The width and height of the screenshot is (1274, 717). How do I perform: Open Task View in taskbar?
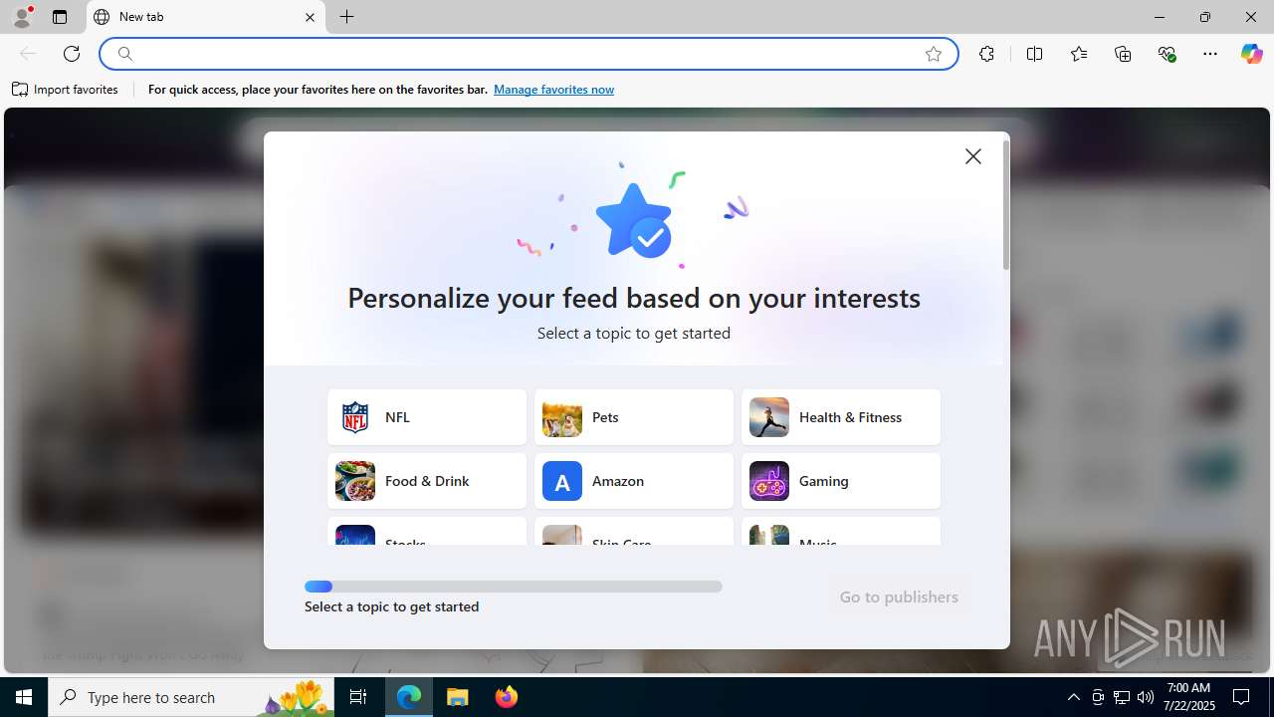tap(358, 697)
